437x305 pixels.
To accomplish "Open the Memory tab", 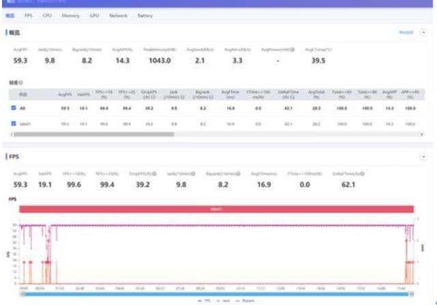I will [70, 14].
